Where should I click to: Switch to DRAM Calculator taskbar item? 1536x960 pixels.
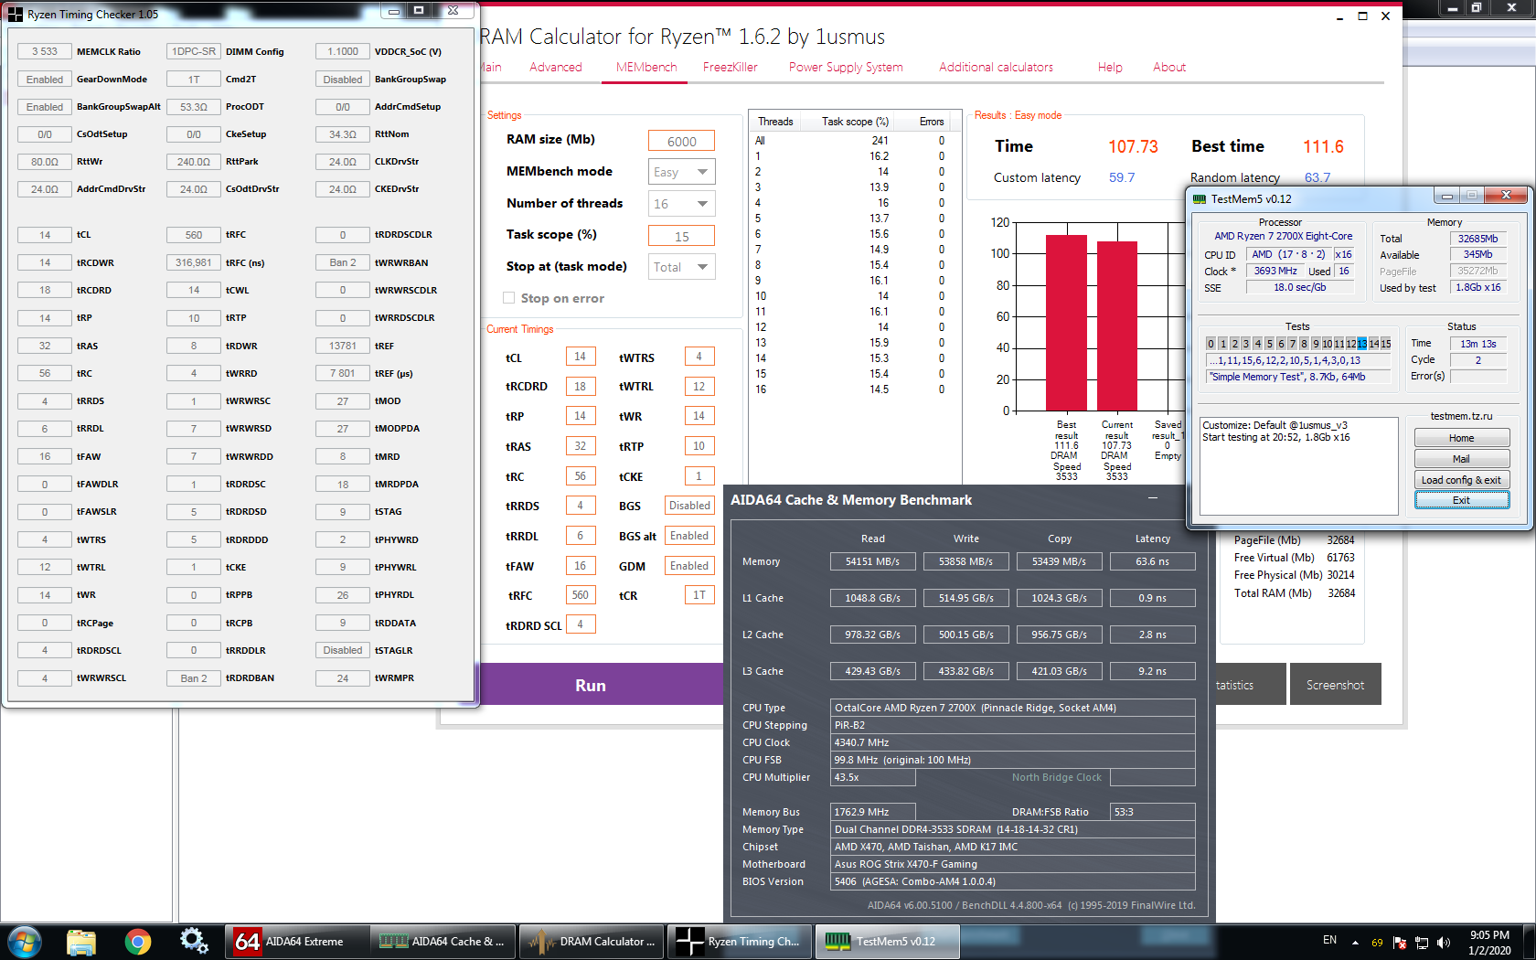click(x=592, y=941)
